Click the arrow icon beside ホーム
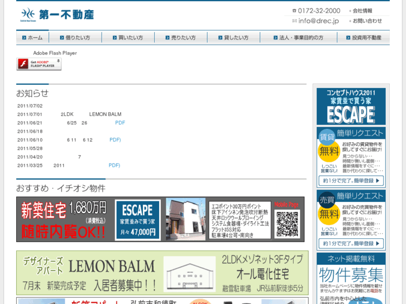Viewport: 406px width, 304px height. click(x=24, y=38)
